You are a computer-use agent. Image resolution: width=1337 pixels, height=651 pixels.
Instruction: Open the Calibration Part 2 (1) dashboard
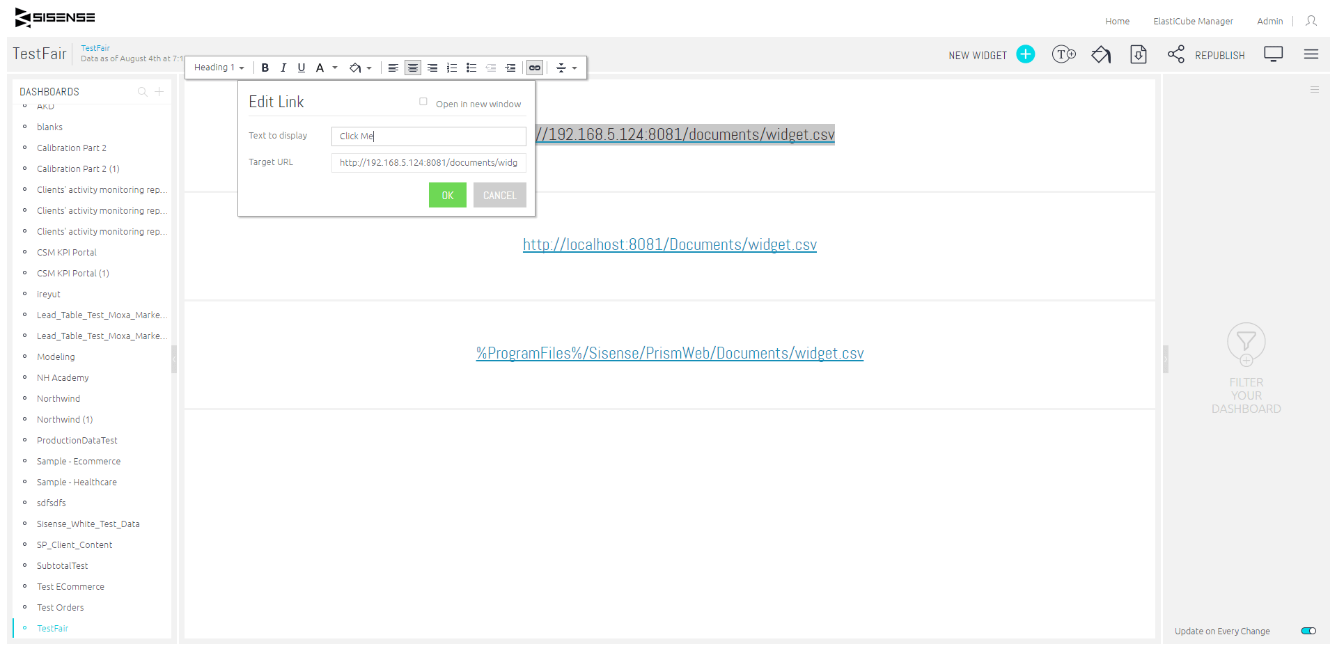[x=78, y=169]
